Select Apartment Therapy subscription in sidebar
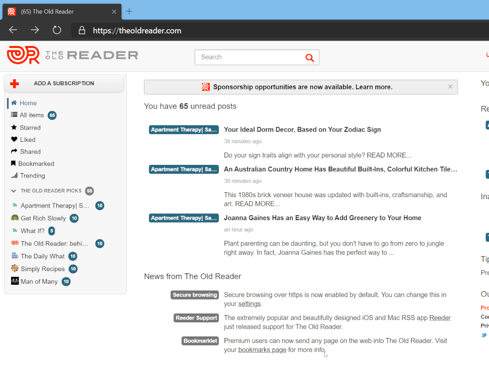Screen dimensions: 489x385 click(55, 205)
